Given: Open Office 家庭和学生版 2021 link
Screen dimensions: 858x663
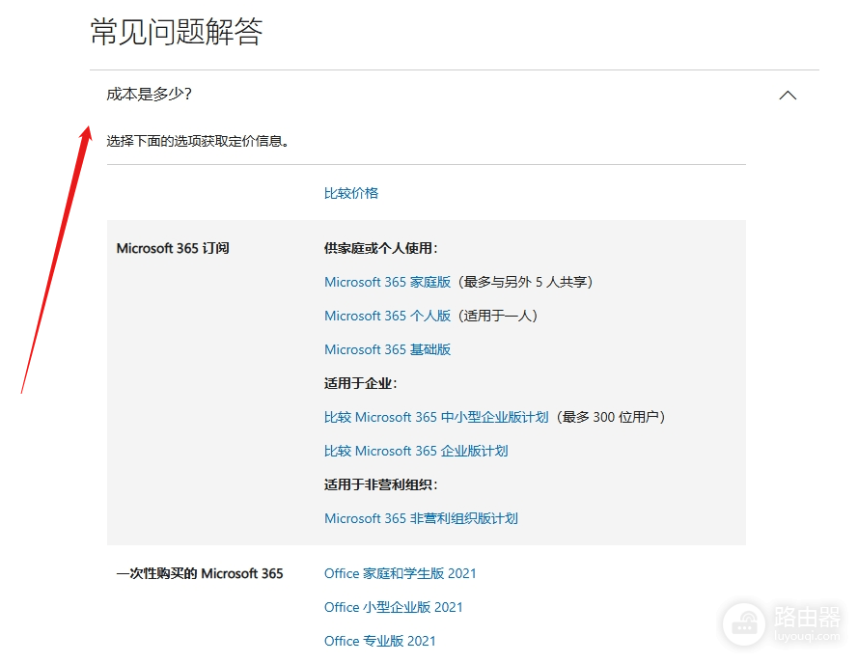Looking at the screenshot, I should pos(400,573).
